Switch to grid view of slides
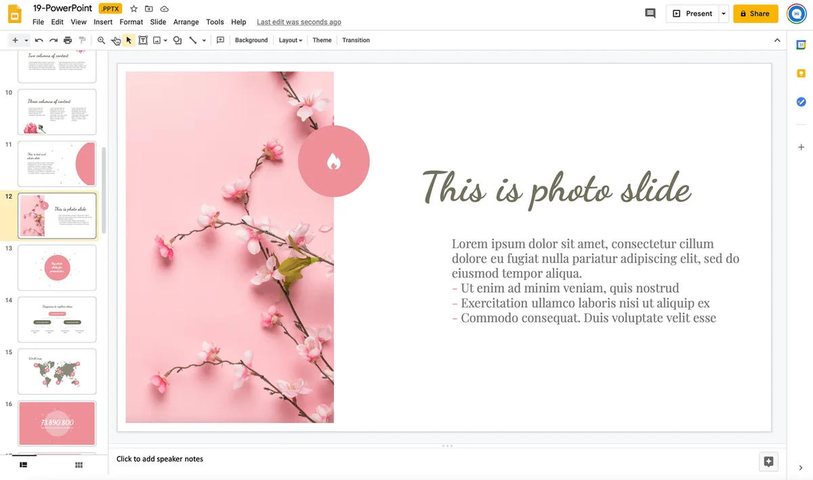Viewport: 813px width, 480px height. click(79, 465)
